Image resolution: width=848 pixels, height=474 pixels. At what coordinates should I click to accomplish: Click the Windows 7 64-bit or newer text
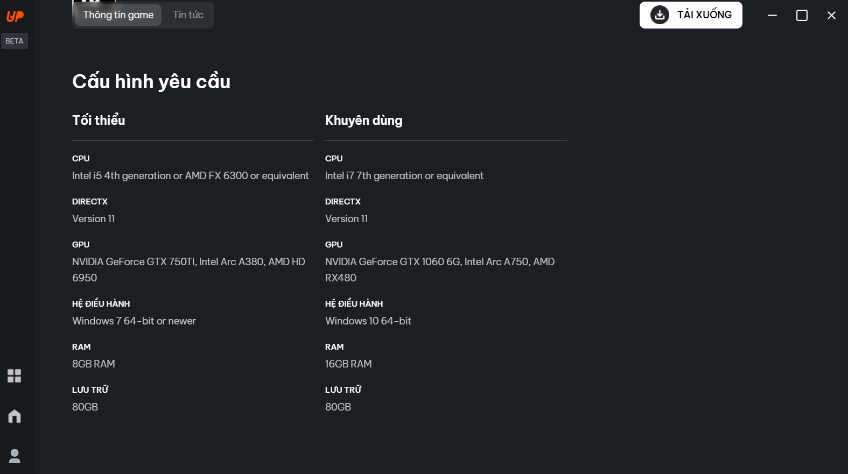pyautogui.click(x=134, y=321)
